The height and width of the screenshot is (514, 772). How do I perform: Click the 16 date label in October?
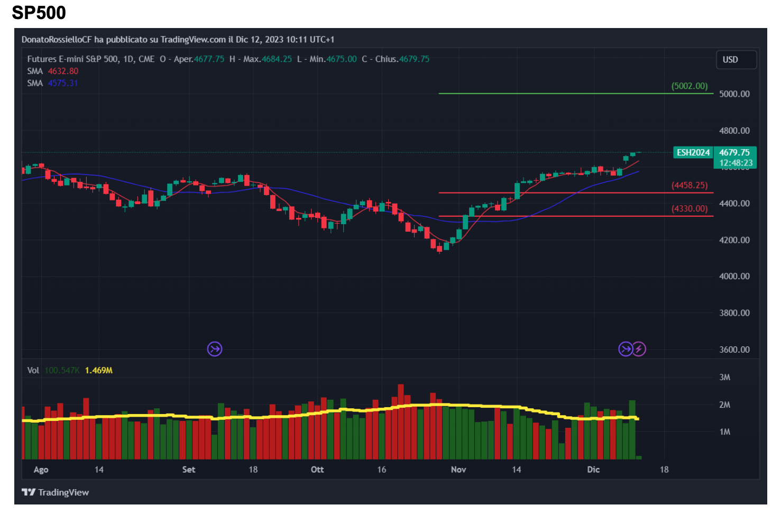point(382,470)
